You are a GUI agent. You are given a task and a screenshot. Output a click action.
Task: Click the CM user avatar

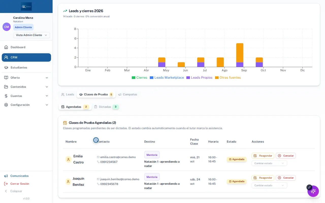(x=7, y=27)
